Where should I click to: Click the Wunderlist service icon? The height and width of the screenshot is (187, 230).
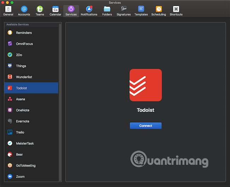(10, 77)
